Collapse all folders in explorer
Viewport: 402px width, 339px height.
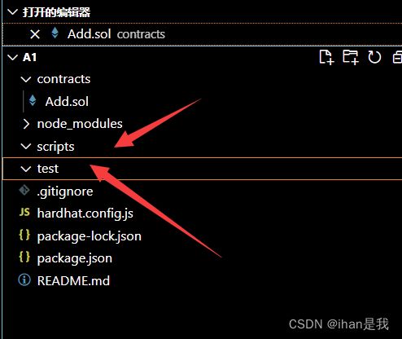pos(397,57)
